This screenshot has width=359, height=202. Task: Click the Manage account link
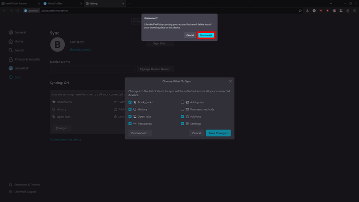pos(80,49)
